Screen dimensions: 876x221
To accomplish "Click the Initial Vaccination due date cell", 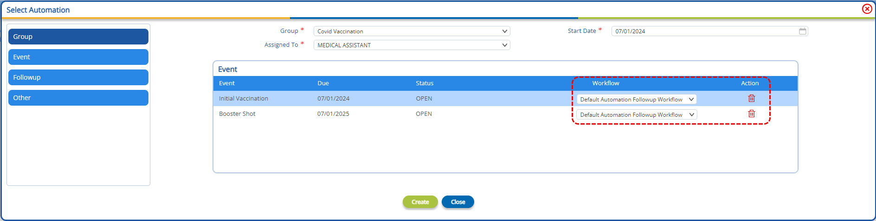I will [333, 99].
